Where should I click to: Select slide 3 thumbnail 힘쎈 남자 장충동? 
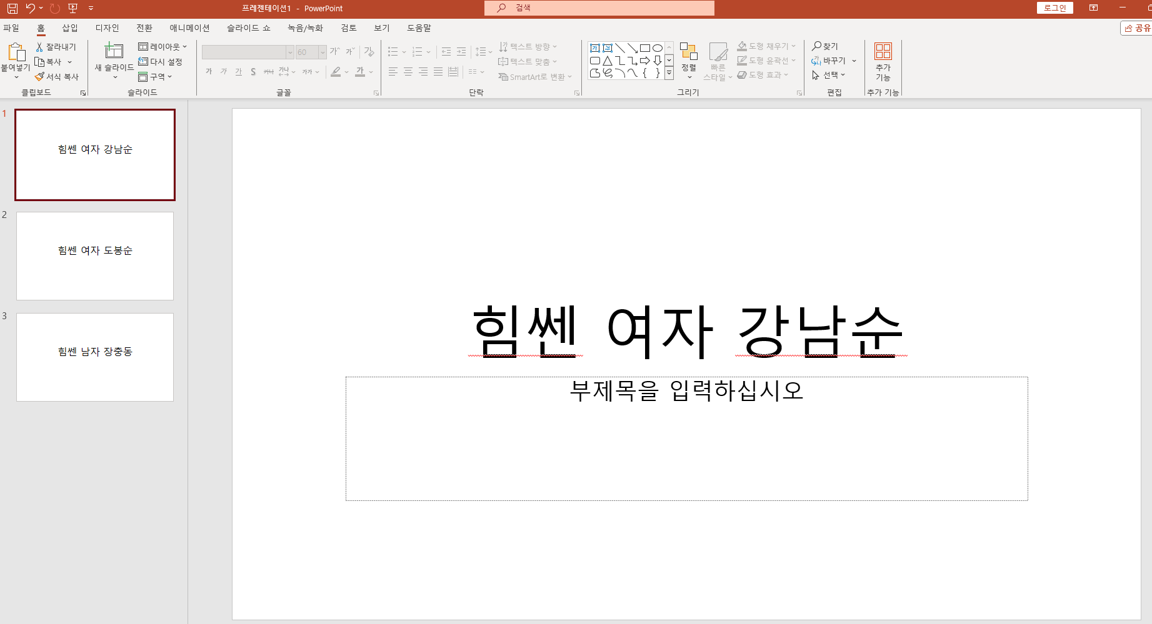pyautogui.click(x=94, y=357)
